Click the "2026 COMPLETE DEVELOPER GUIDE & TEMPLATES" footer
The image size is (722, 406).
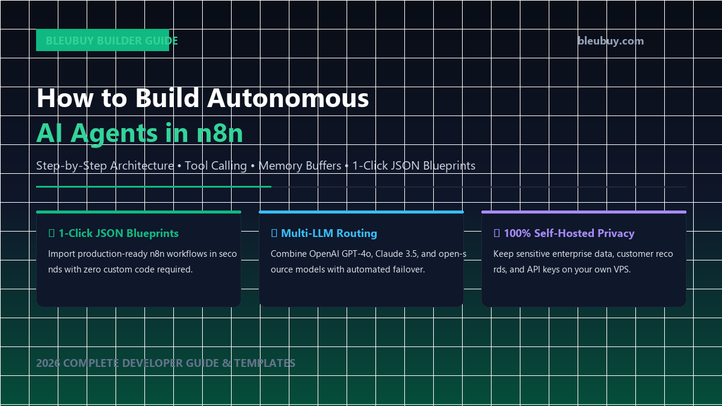(x=165, y=363)
